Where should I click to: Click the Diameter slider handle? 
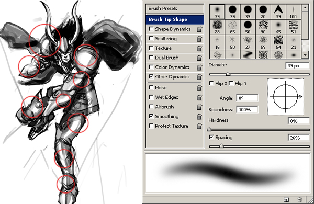228,74
